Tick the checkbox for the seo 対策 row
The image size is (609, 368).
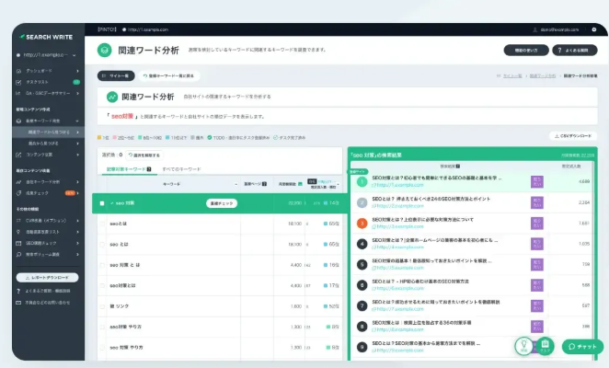coord(102,203)
